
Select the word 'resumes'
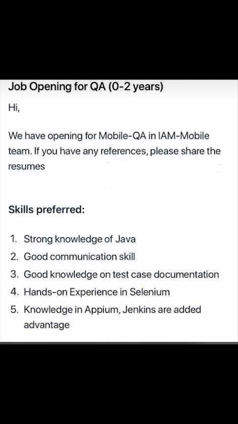[x=26, y=166]
